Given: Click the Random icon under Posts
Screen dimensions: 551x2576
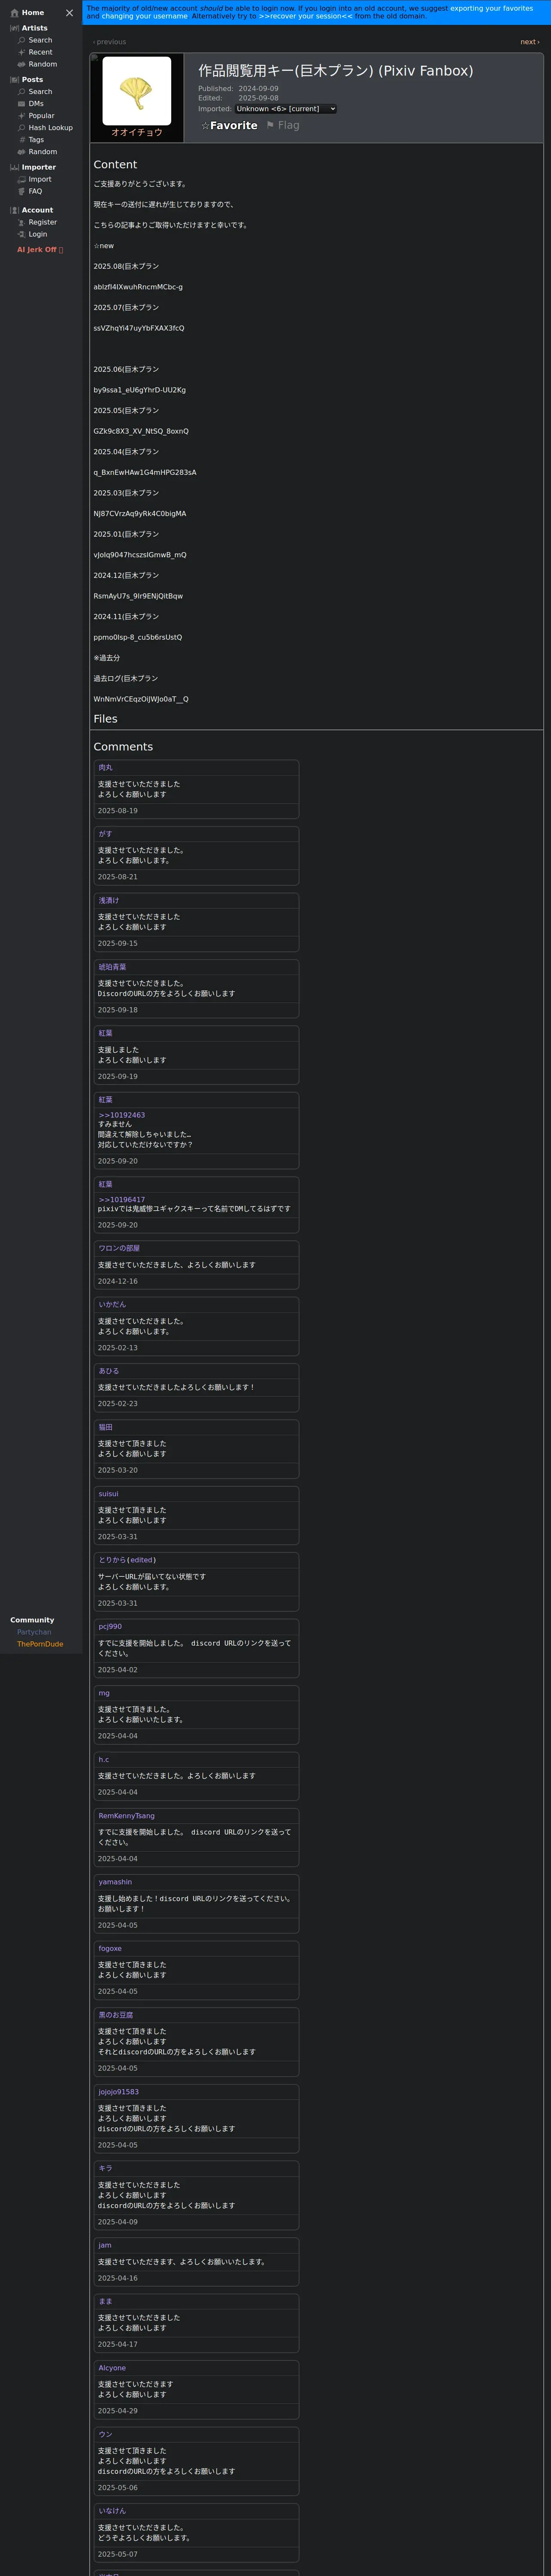Looking at the screenshot, I should pyautogui.click(x=22, y=152).
